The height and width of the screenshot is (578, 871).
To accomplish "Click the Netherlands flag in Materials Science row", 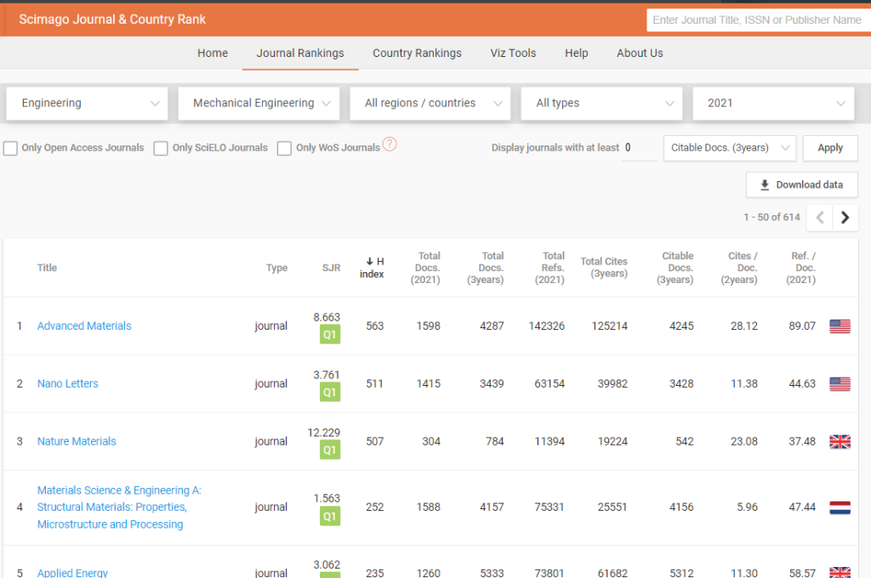I will coord(840,507).
